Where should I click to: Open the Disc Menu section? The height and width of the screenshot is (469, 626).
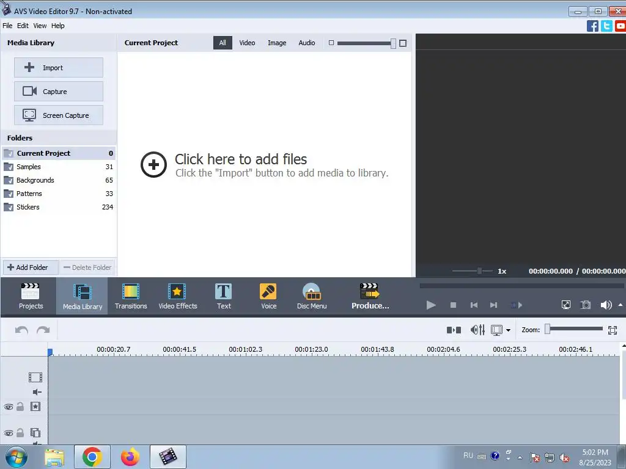[312, 296]
